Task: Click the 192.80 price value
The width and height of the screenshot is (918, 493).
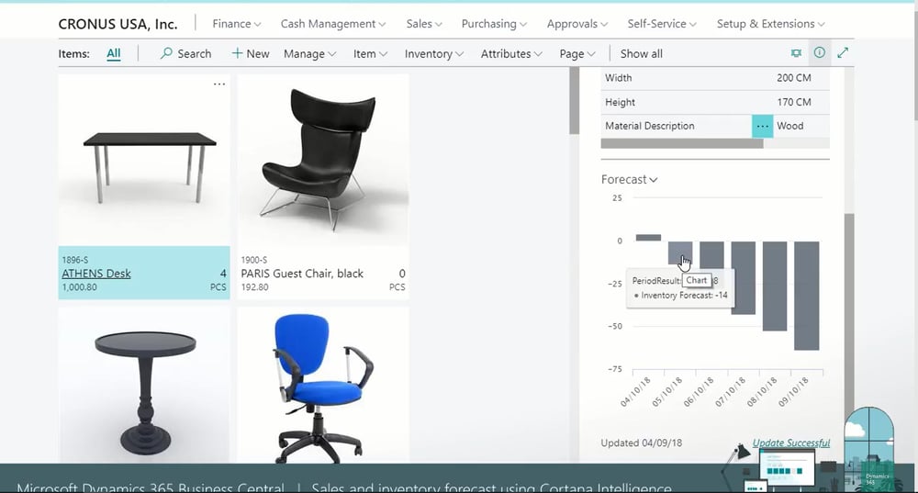Action: click(x=254, y=287)
